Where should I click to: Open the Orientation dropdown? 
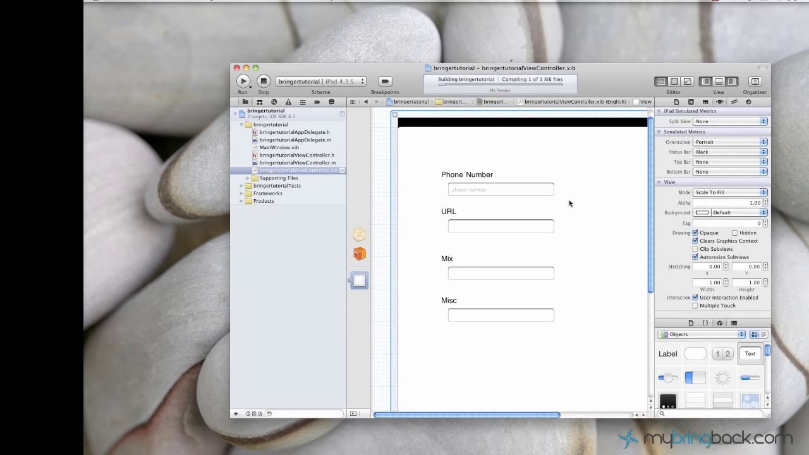[x=730, y=142]
